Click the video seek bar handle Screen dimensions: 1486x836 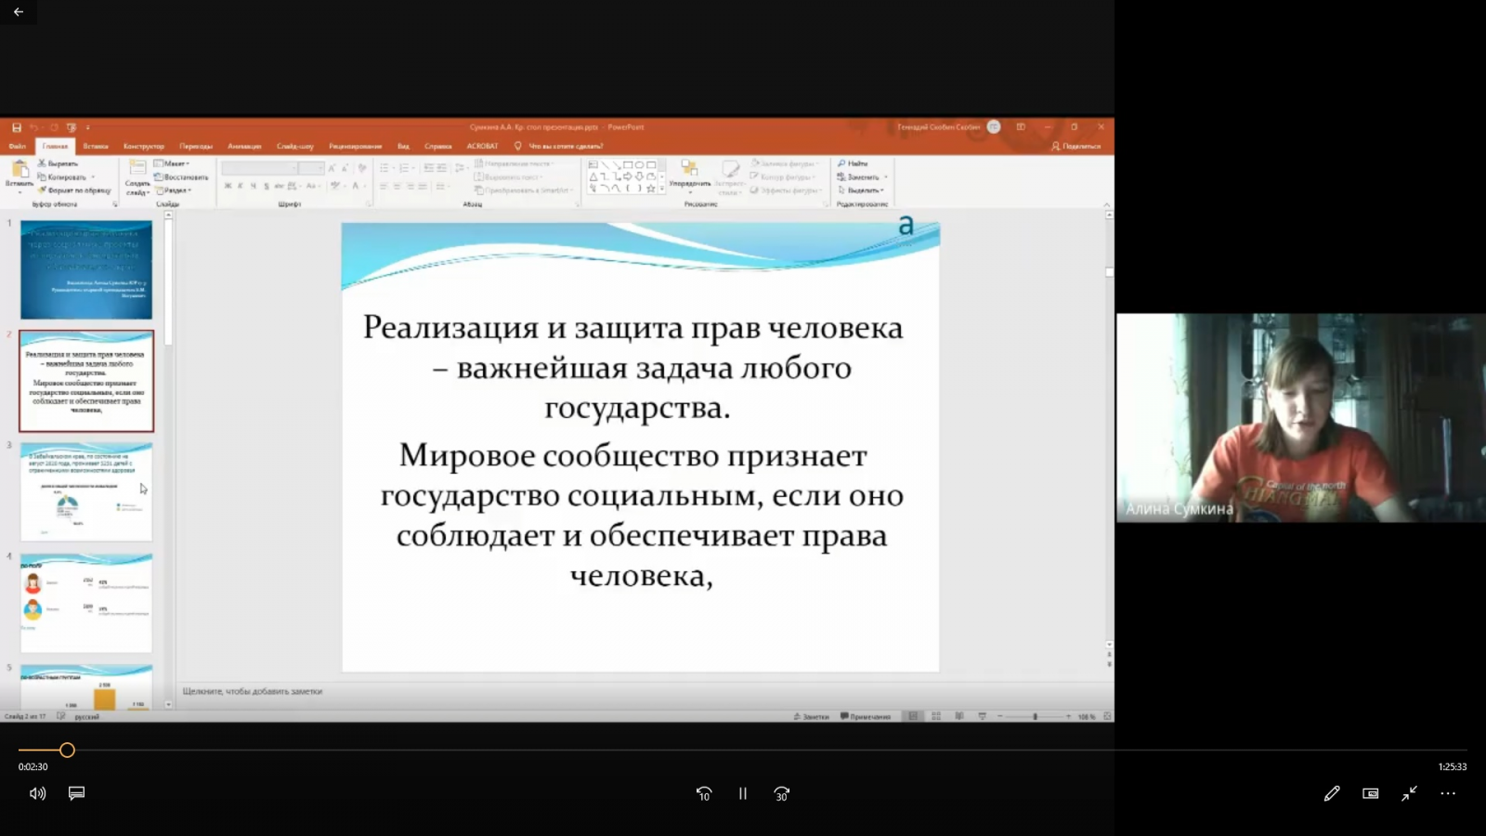coord(67,750)
